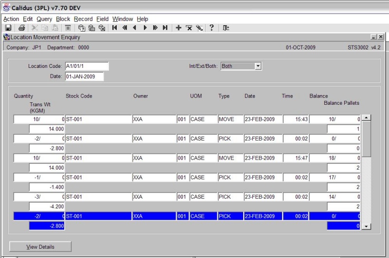The image size is (389, 258).
Task: Click quantity -1/ in the PICK row
Action: pyautogui.click(x=39, y=177)
